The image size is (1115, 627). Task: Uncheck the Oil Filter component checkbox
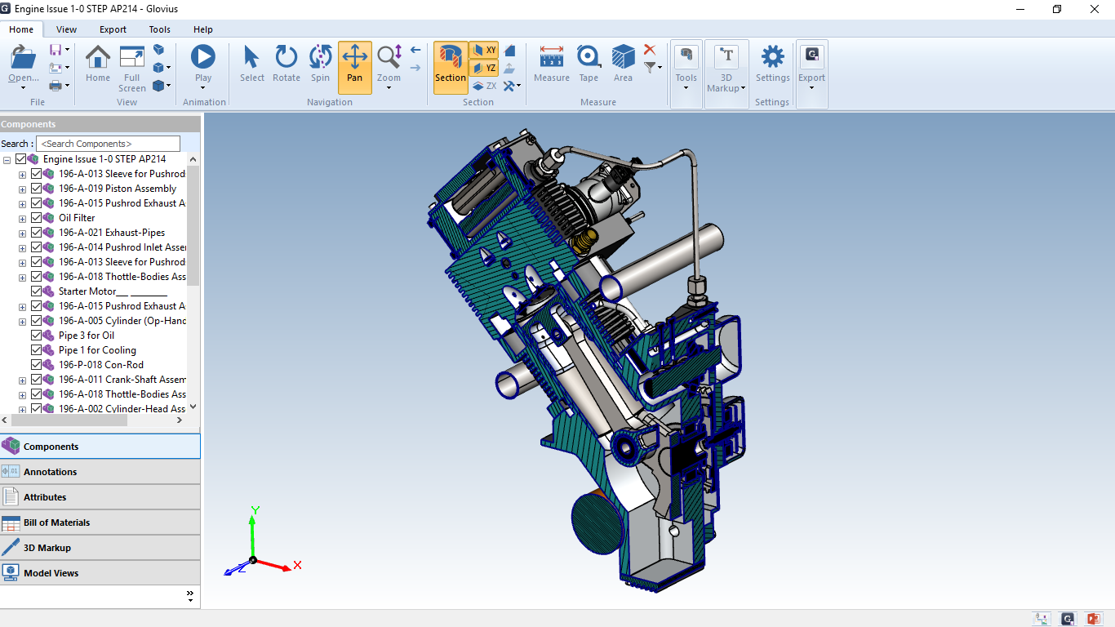coord(37,218)
